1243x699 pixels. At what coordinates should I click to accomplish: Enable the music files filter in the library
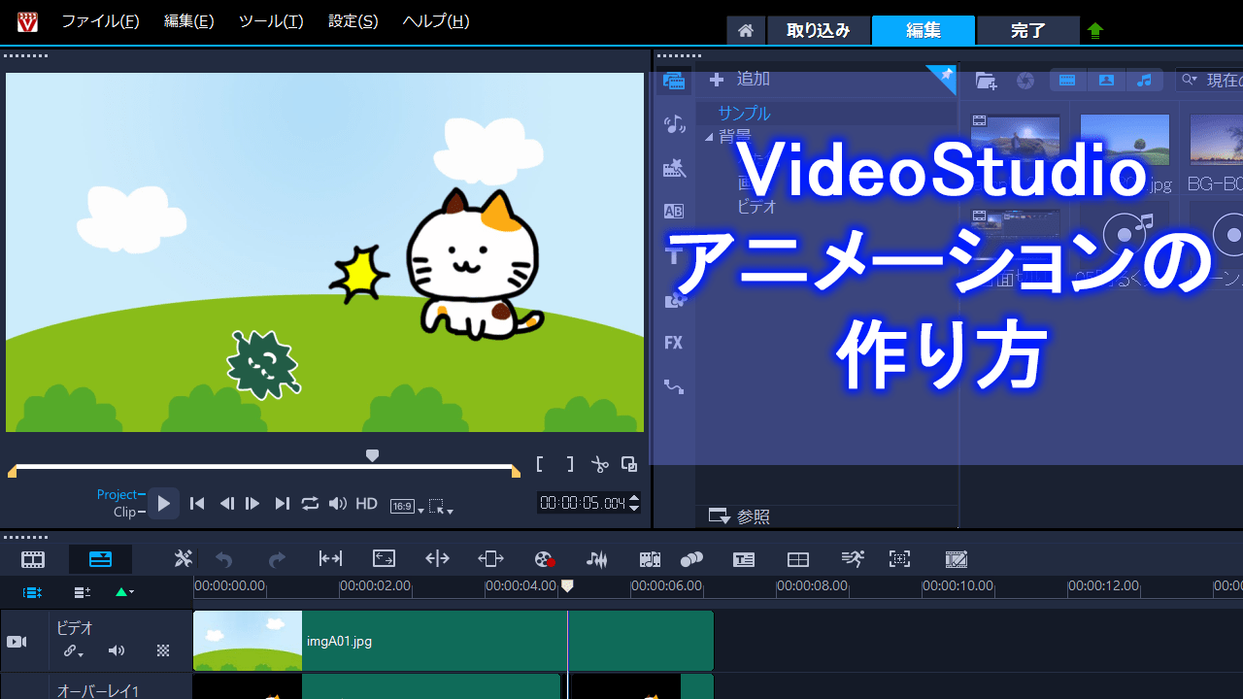1145,80
